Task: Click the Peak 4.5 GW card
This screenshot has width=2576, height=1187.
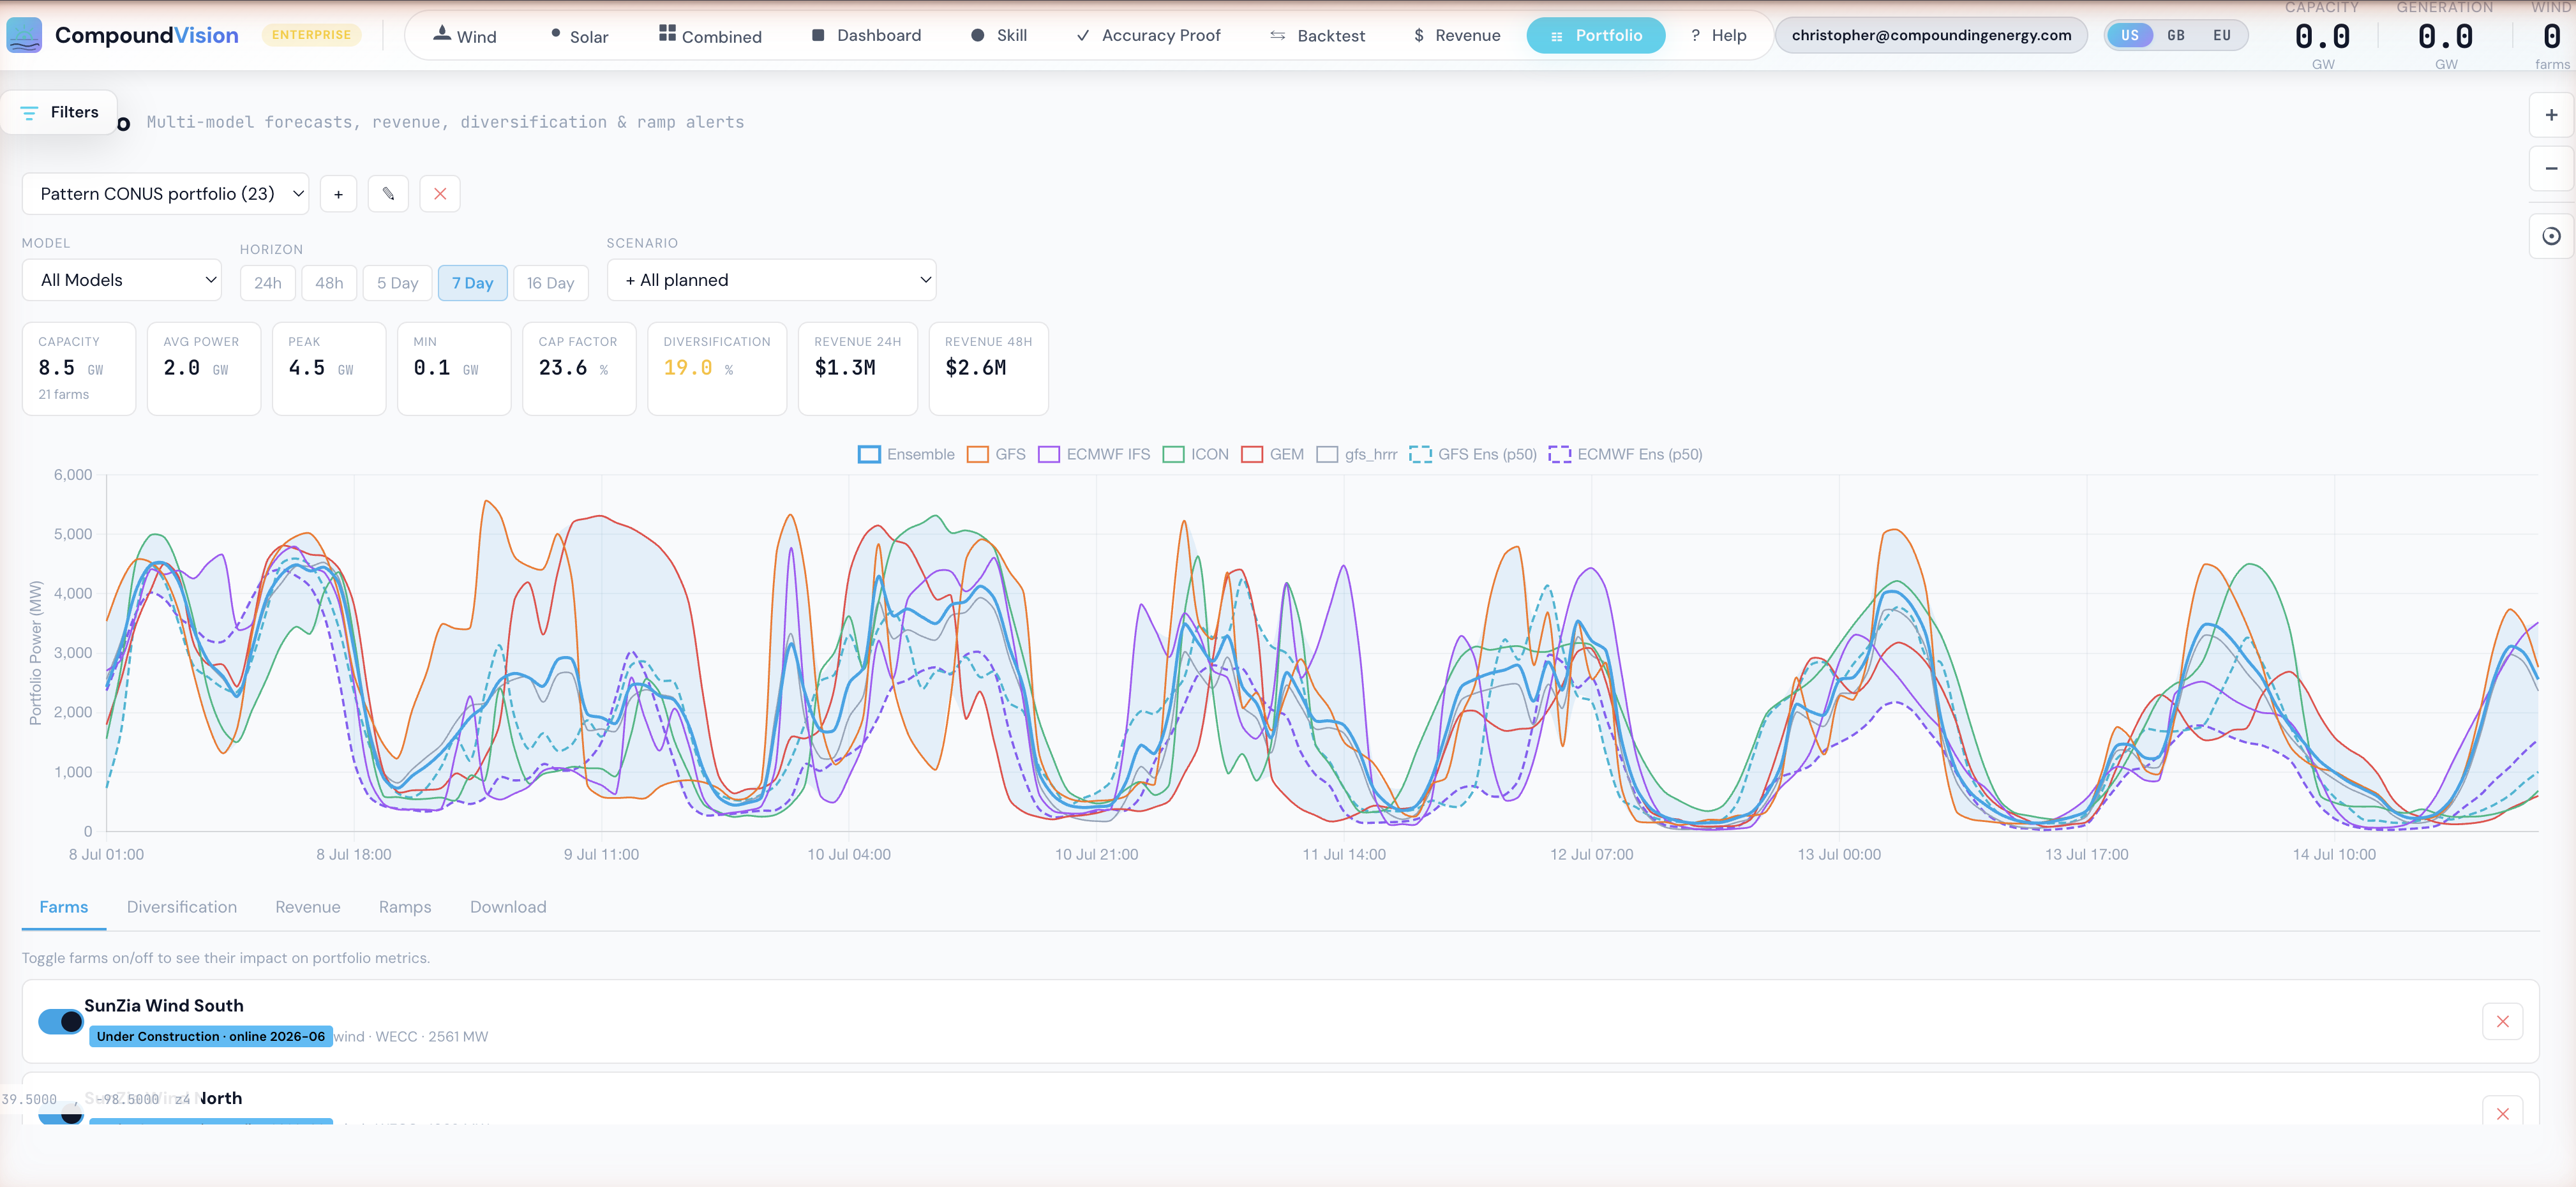Action: point(329,368)
